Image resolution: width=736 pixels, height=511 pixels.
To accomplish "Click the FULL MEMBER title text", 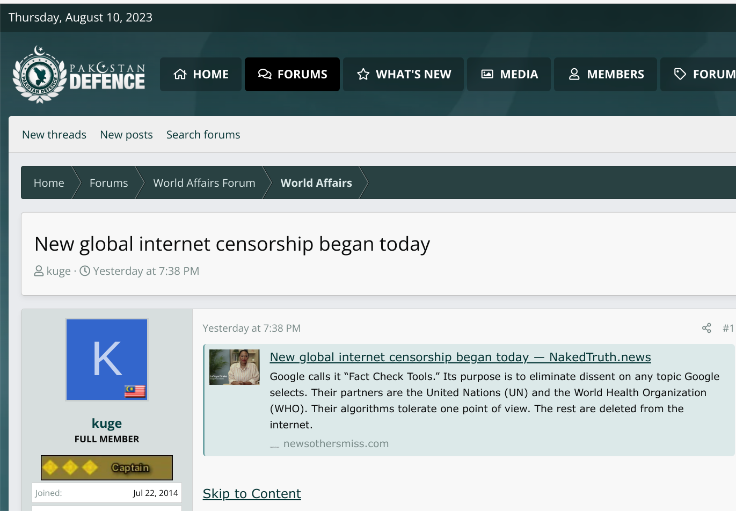I will [x=107, y=439].
